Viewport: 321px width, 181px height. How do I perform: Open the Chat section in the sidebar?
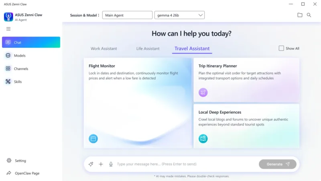[31, 42]
